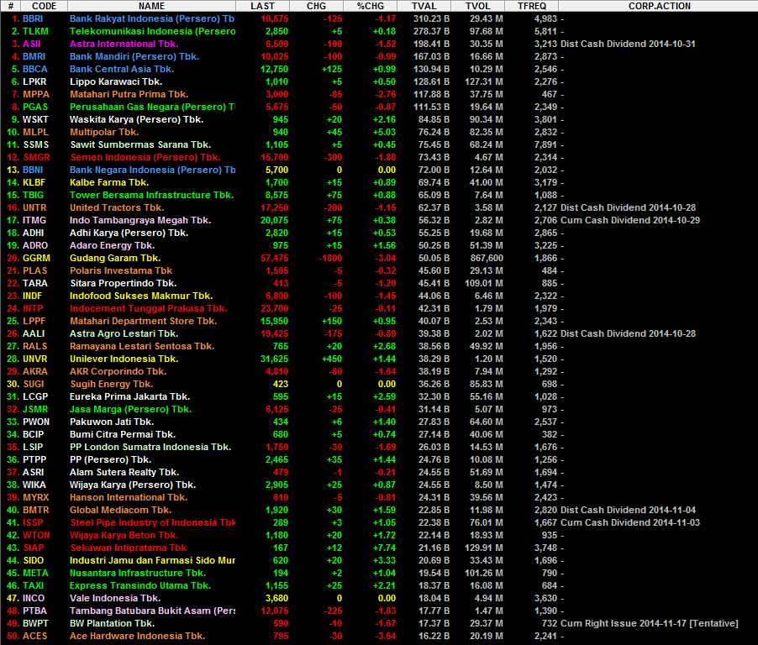Select stock code BBRI
This screenshot has height=645, width=758.
point(33,18)
